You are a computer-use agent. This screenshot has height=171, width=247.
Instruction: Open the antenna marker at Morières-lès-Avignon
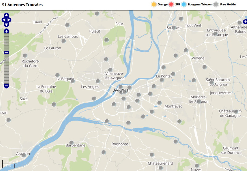[199, 101]
